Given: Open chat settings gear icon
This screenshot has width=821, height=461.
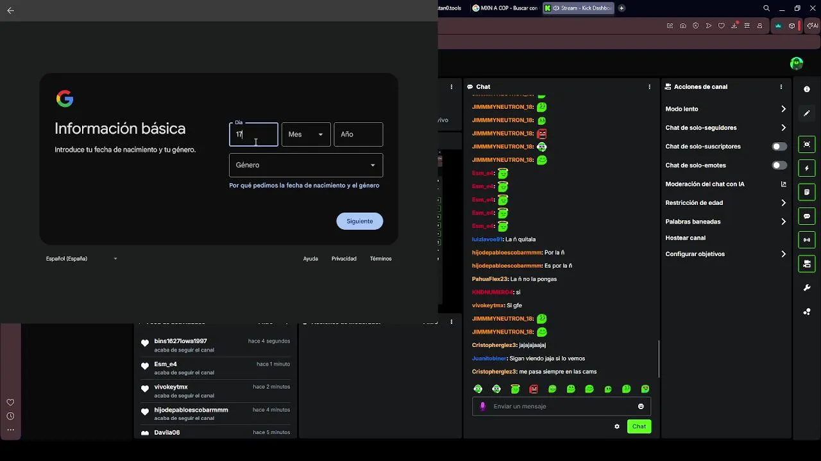Looking at the screenshot, I should point(617,426).
